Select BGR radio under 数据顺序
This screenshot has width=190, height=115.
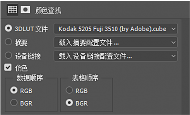point(14,103)
